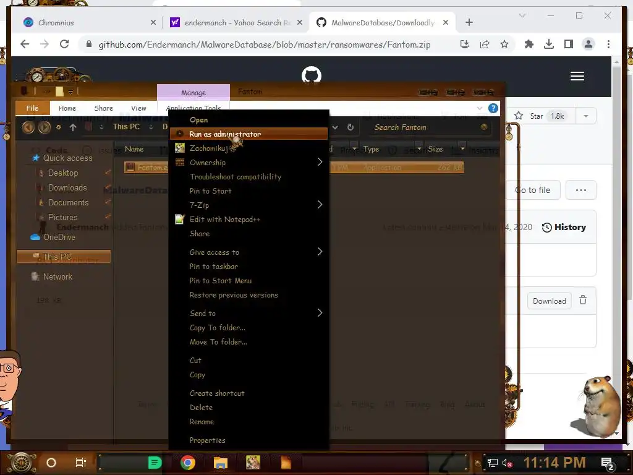The height and width of the screenshot is (475, 633).
Task: Open the steampunk Start button
Action: [22, 463]
